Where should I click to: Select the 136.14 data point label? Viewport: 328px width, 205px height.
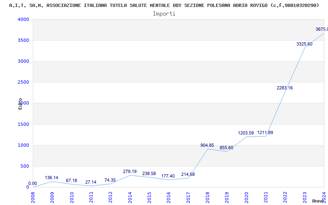click(x=51, y=178)
